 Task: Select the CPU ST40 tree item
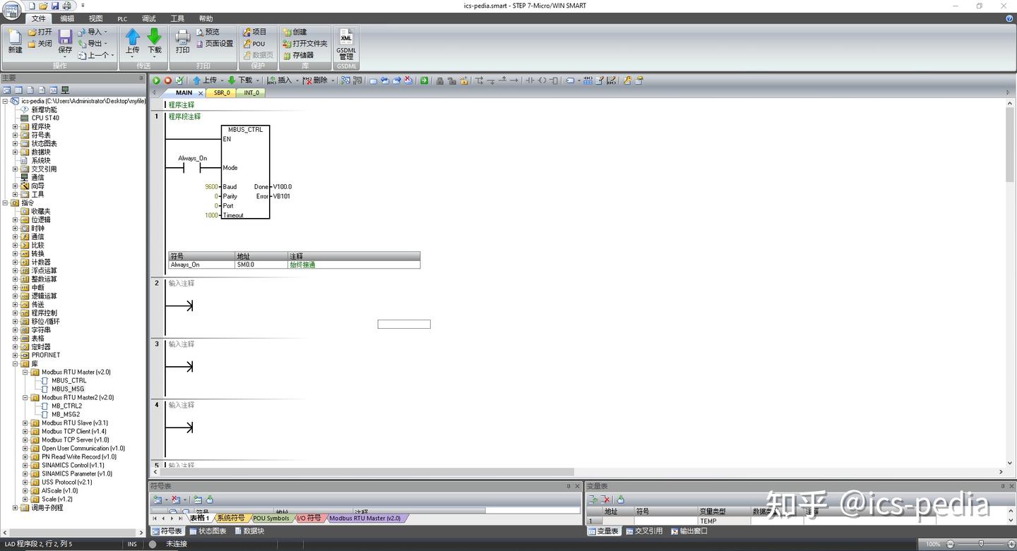(x=44, y=118)
